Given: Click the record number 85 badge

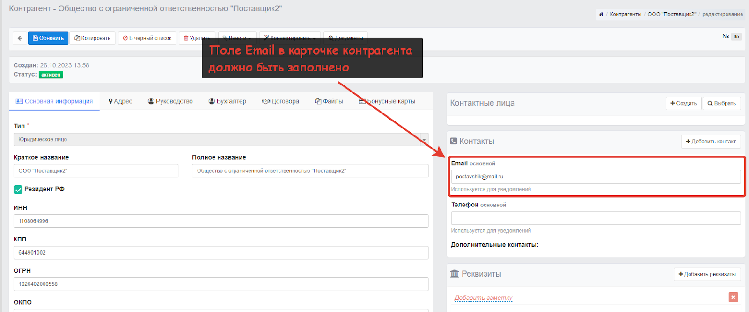Looking at the screenshot, I should (x=736, y=36).
